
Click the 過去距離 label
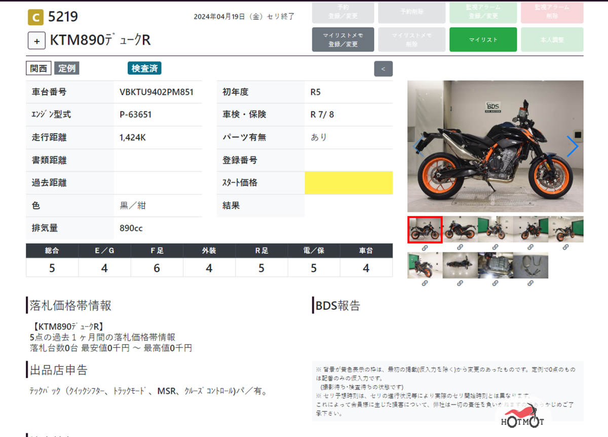[x=49, y=183]
